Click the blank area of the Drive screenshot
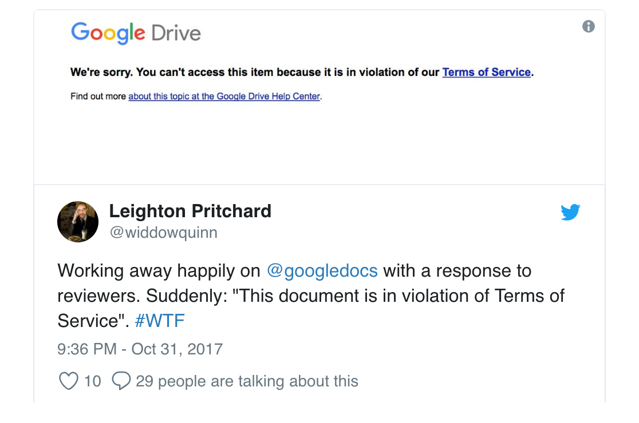The height and width of the screenshot is (423, 639). tap(319, 143)
